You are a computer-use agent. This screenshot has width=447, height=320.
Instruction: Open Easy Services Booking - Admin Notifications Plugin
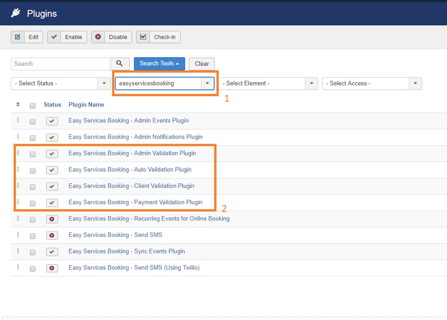(135, 137)
